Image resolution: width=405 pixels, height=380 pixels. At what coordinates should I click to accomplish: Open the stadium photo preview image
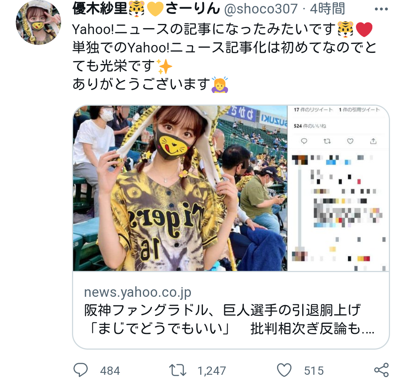[x=180, y=188]
